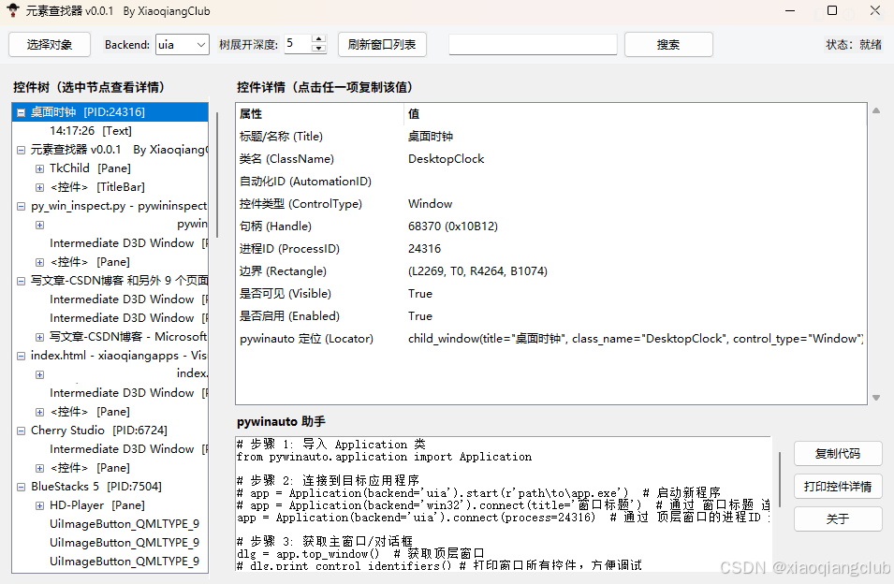Click the 属性 column header
The image size is (894, 584).
[x=320, y=114]
